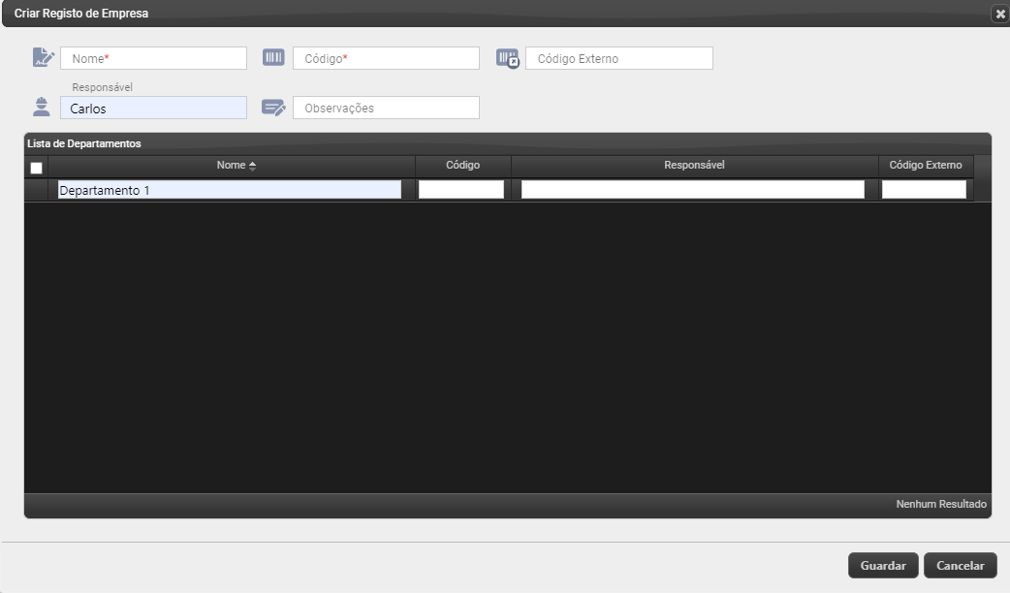Click the Responsável field containing Carlos
1010x593 pixels.
[153, 108]
